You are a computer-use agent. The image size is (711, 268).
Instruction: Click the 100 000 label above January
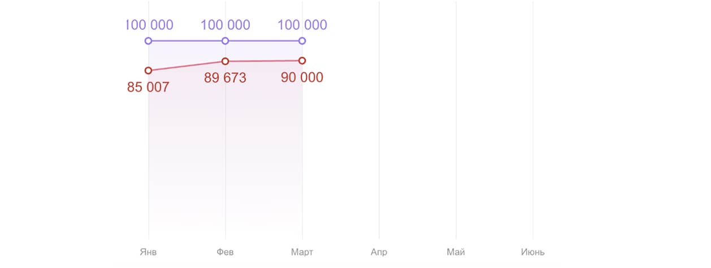[149, 25]
